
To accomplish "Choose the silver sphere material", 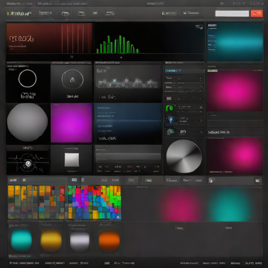I will (x=80, y=241).
